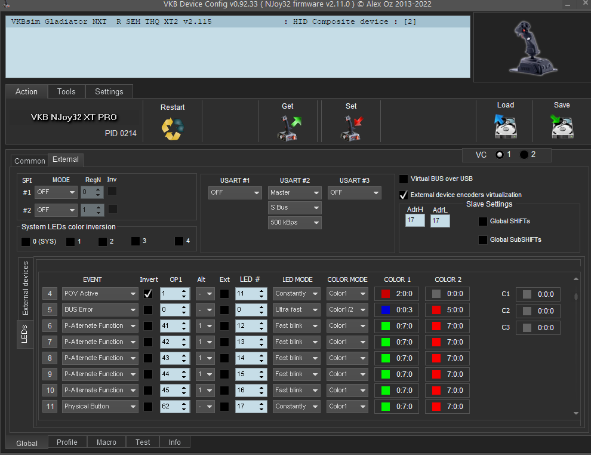Open SPI #1 mode dropdown

coord(56,192)
